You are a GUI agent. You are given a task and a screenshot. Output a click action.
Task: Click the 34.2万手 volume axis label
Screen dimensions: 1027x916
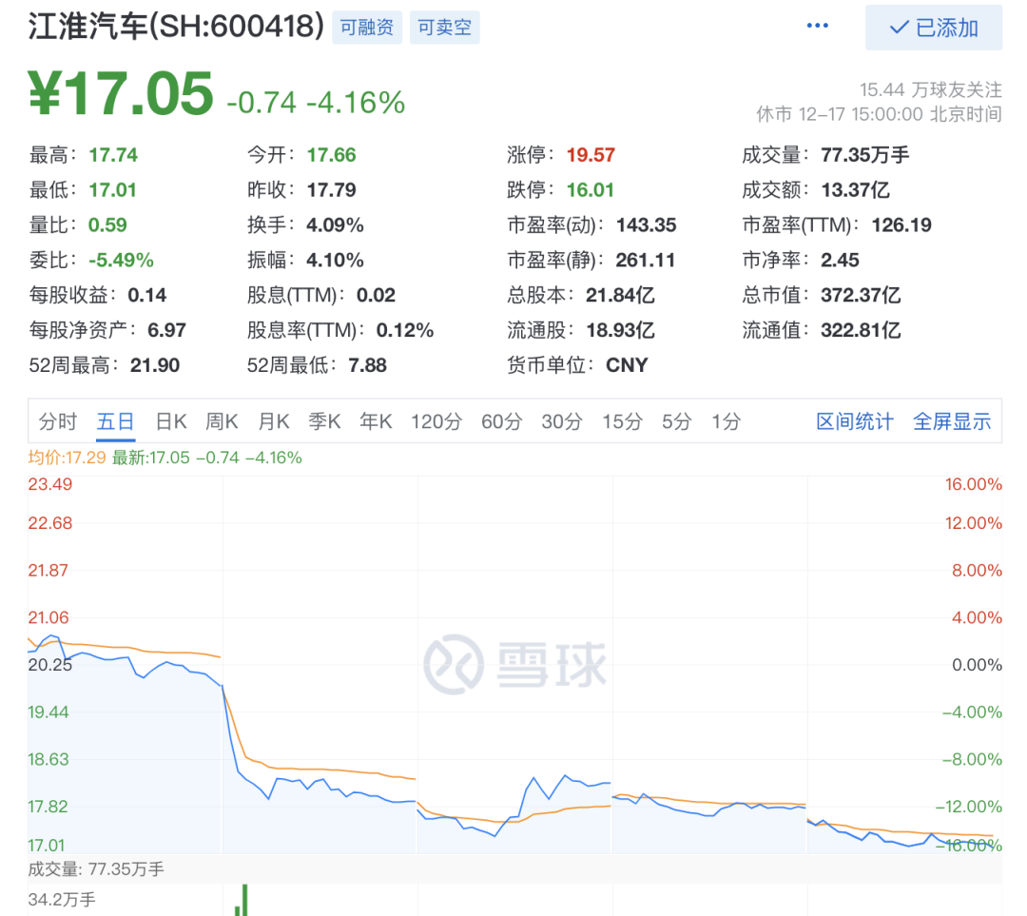coord(62,900)
